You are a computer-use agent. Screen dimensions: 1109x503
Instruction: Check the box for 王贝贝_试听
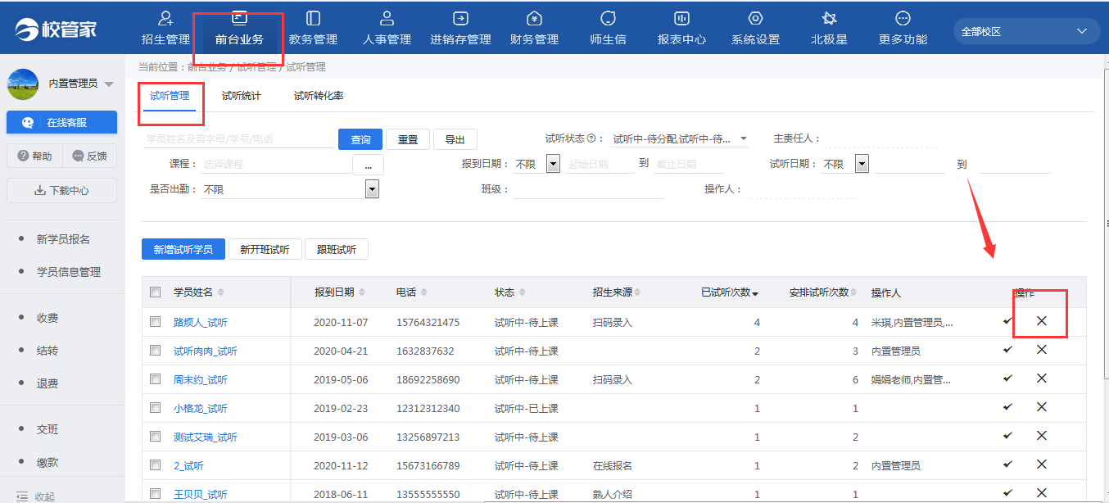pos(156,494)
